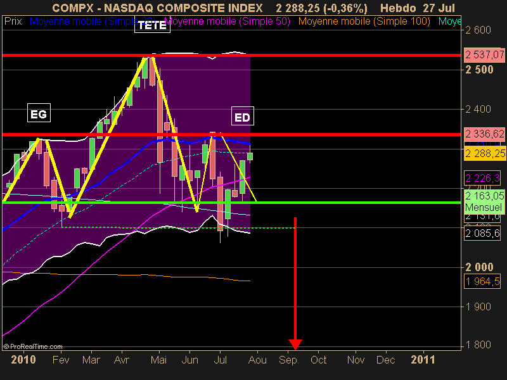
Task: Click the 2 000 axis label
Action: 479,267
